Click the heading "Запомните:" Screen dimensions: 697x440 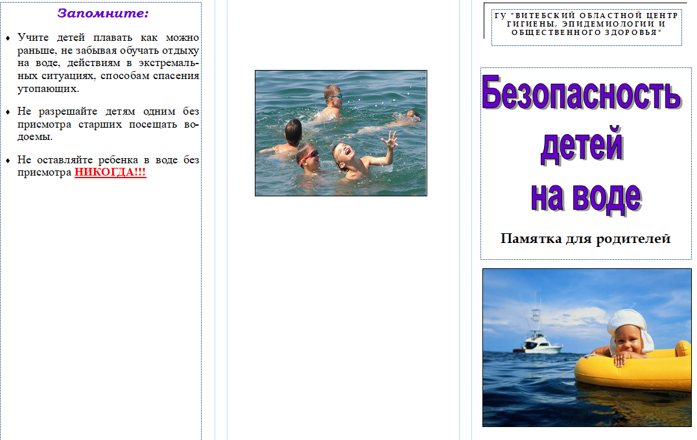(102, 14)
